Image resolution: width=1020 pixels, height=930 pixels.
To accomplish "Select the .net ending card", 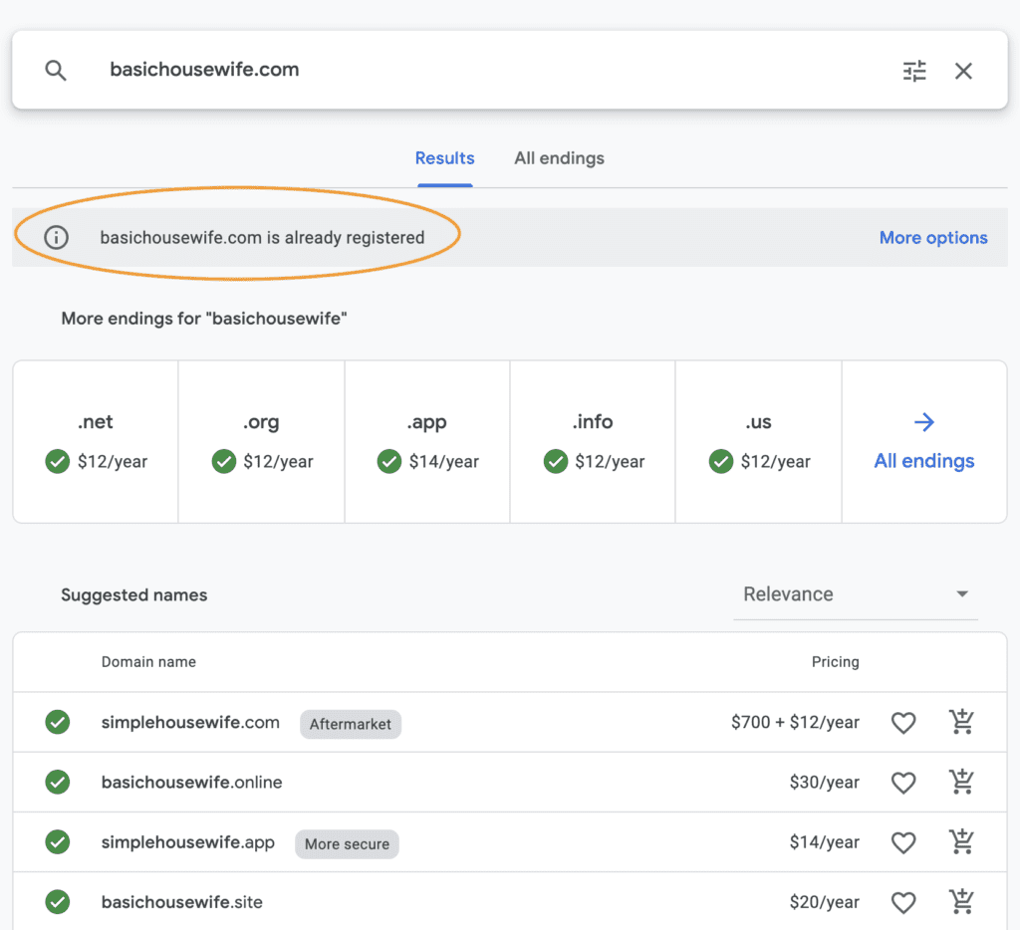I will tap(96, 441).
